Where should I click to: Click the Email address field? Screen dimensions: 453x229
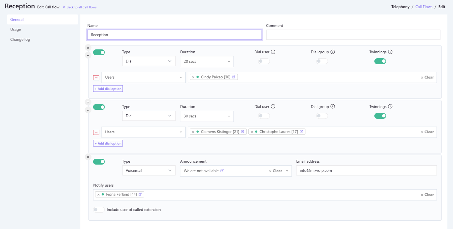[366, 171]
